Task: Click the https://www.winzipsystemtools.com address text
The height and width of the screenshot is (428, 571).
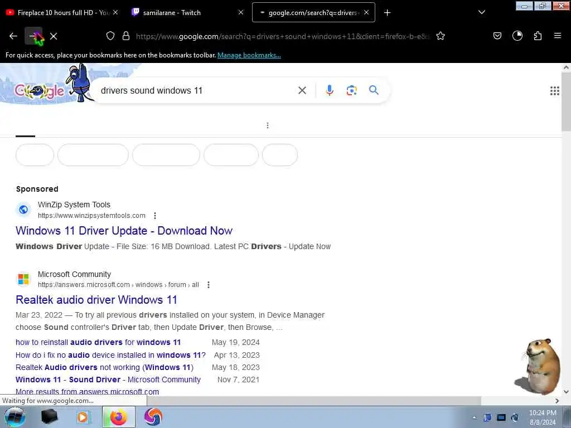Action: pos(92,216)
